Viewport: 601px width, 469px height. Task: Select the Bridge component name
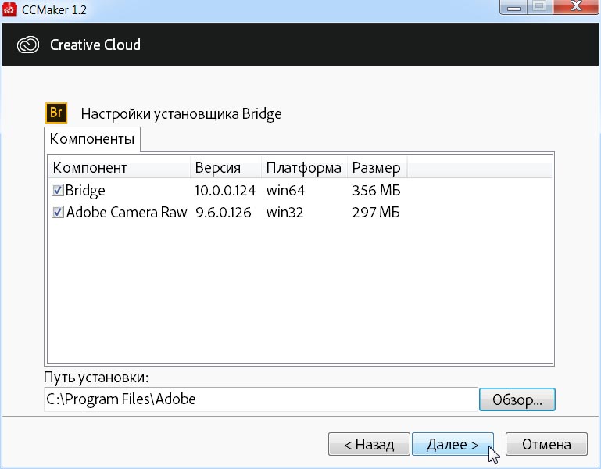(85, 190)
